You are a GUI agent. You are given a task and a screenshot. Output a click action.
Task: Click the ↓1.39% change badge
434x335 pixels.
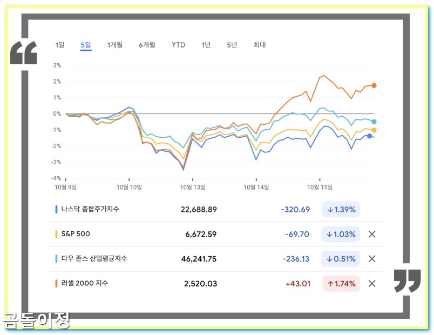pyautogui.click(x=341, y=210)
